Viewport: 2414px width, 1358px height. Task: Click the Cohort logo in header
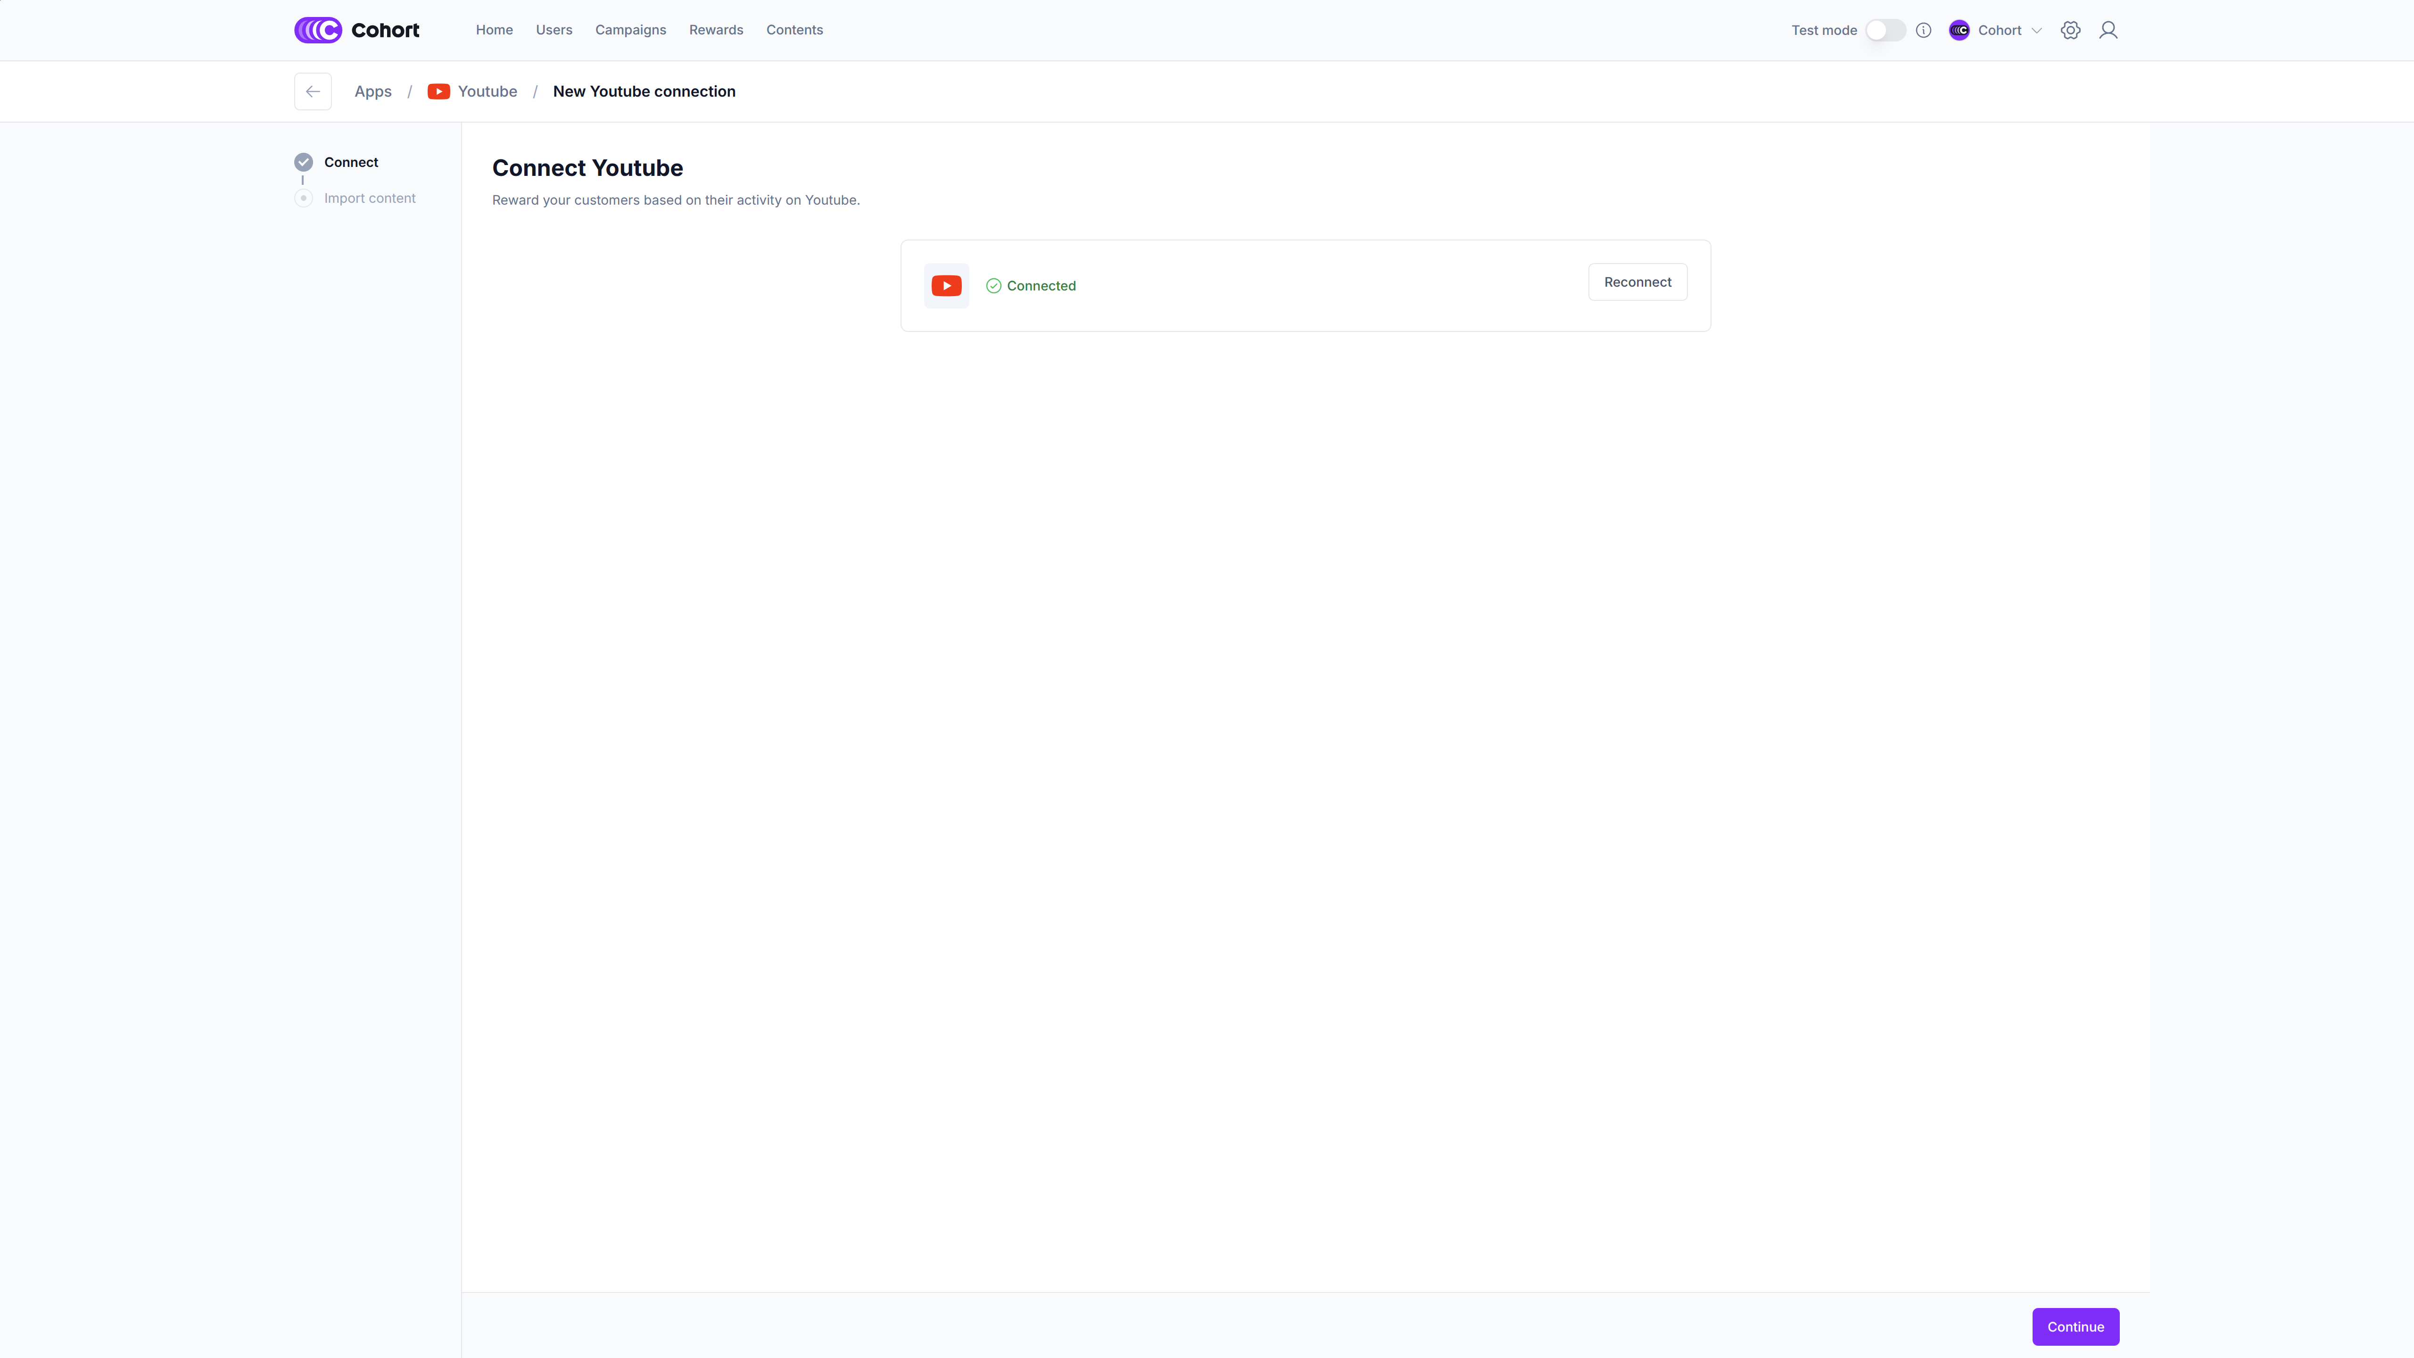pos(356,30)
